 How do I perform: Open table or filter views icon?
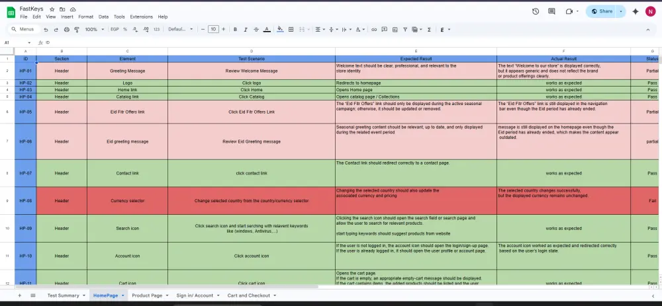[416, 30]
